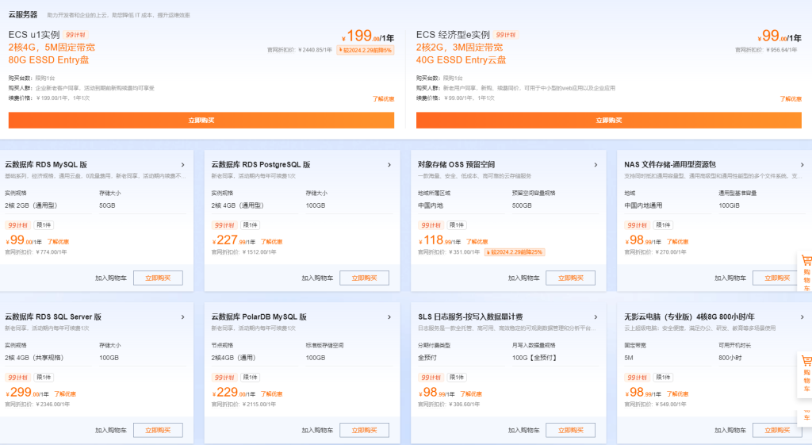Expand the 无影云电脑 (专业版) card chevron
Image resolution: width=812 pixels, height=445 pixels.
click(802, 316)
